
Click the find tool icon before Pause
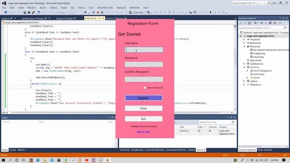(85, 12)
